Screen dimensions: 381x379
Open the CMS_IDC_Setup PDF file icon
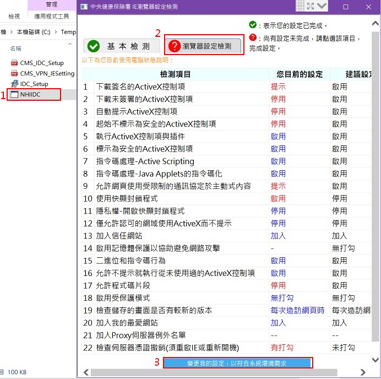(14, 63)
